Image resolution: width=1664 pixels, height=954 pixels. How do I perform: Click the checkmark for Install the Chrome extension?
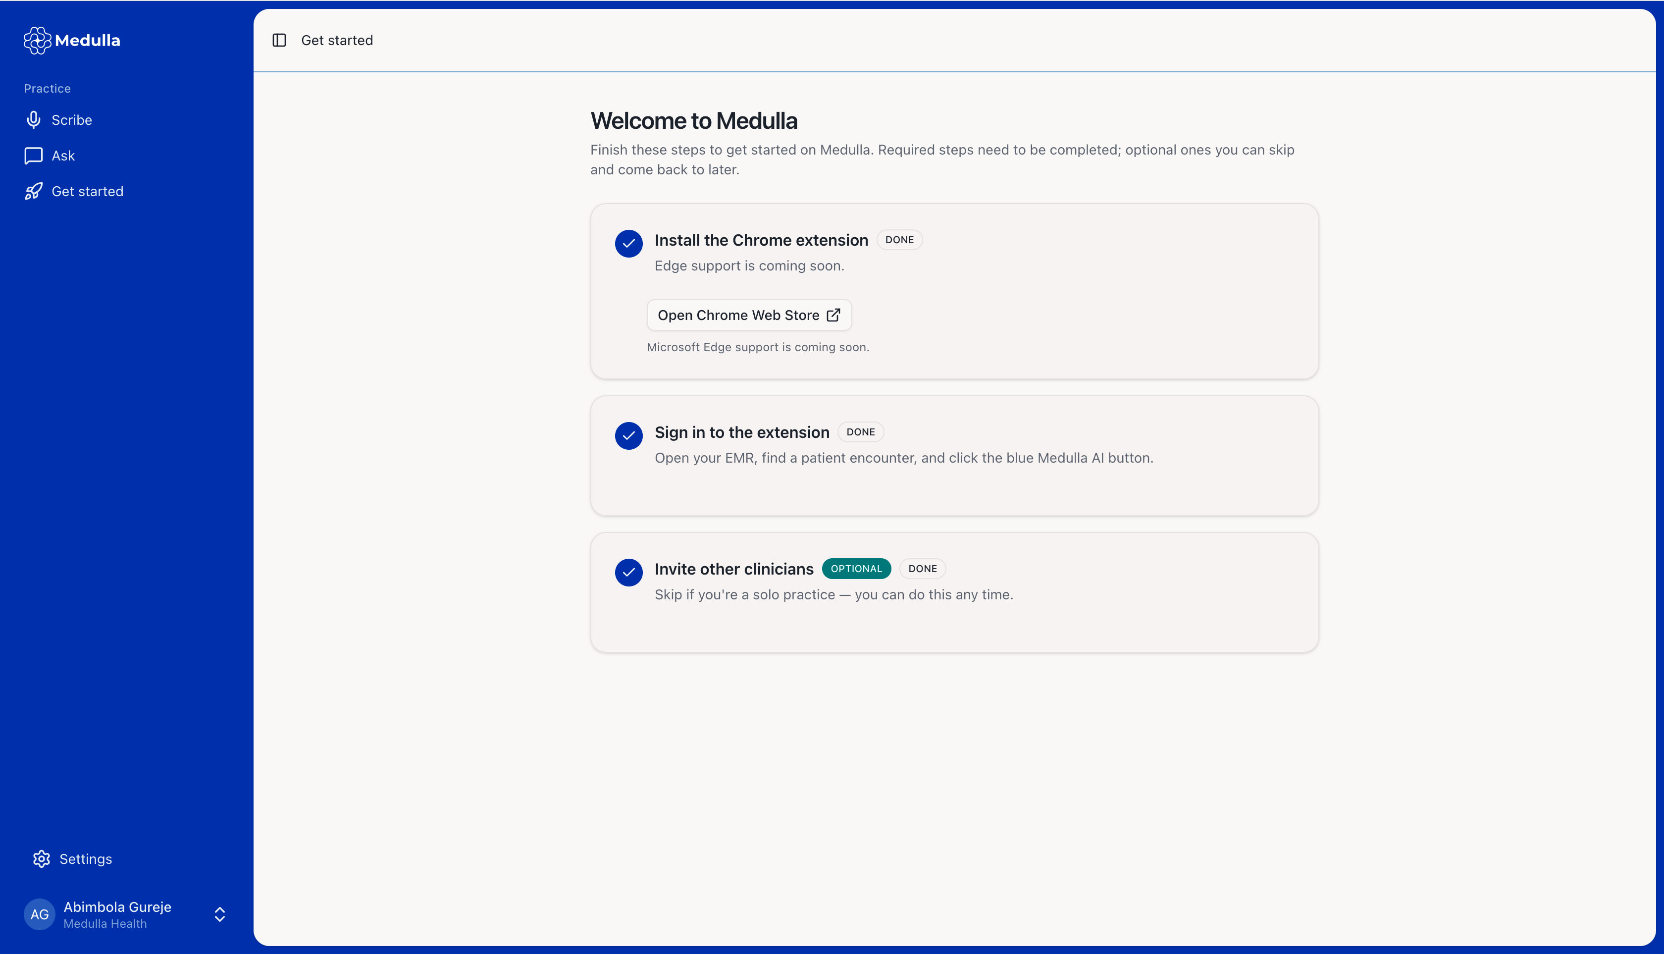pos(628,244)
